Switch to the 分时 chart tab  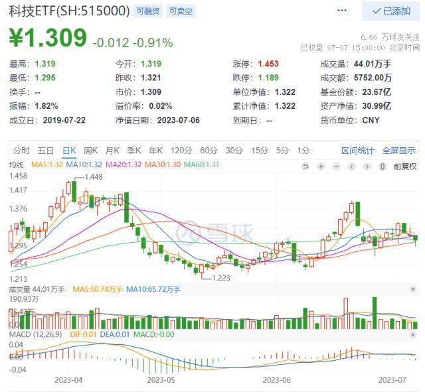pyautogui.click(x=21, y=151)
